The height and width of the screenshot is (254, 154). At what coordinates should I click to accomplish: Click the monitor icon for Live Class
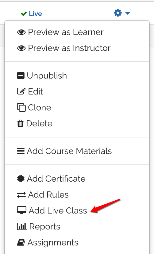point(22,210)
